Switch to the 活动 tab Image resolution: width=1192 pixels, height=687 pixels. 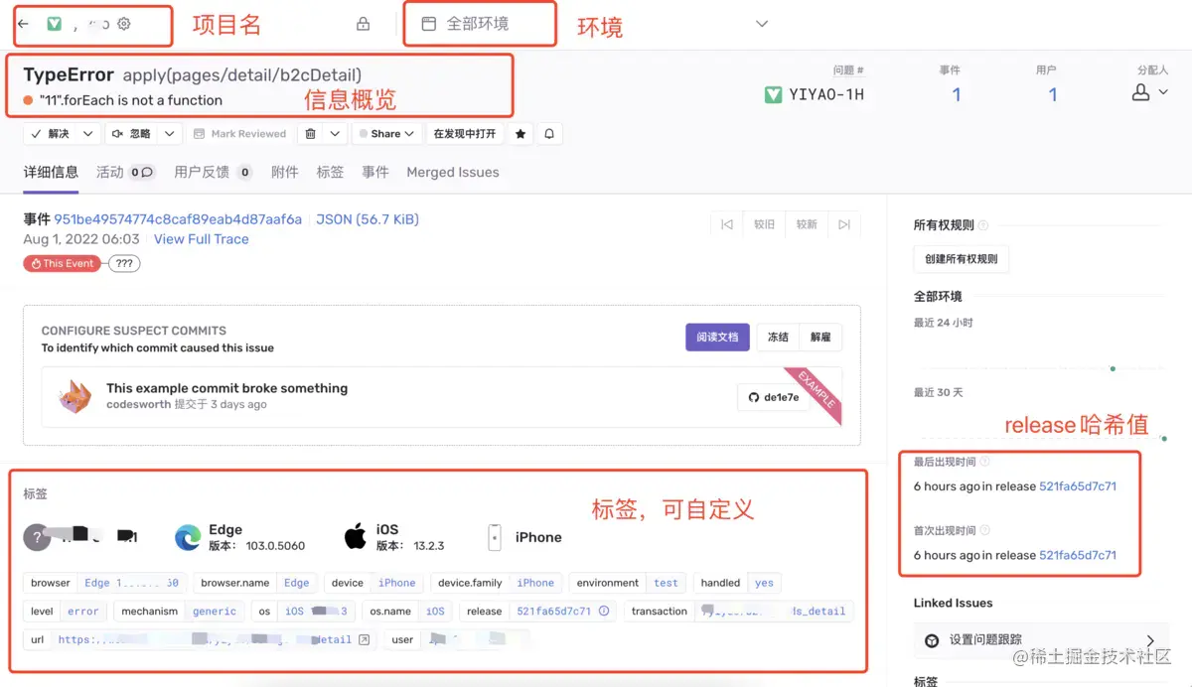click(x=125, y=172)
